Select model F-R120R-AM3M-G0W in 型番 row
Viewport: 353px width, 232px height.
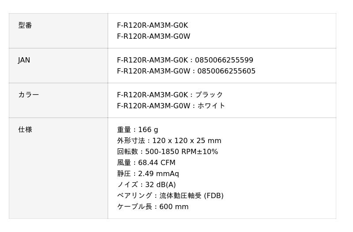(154, 37)
